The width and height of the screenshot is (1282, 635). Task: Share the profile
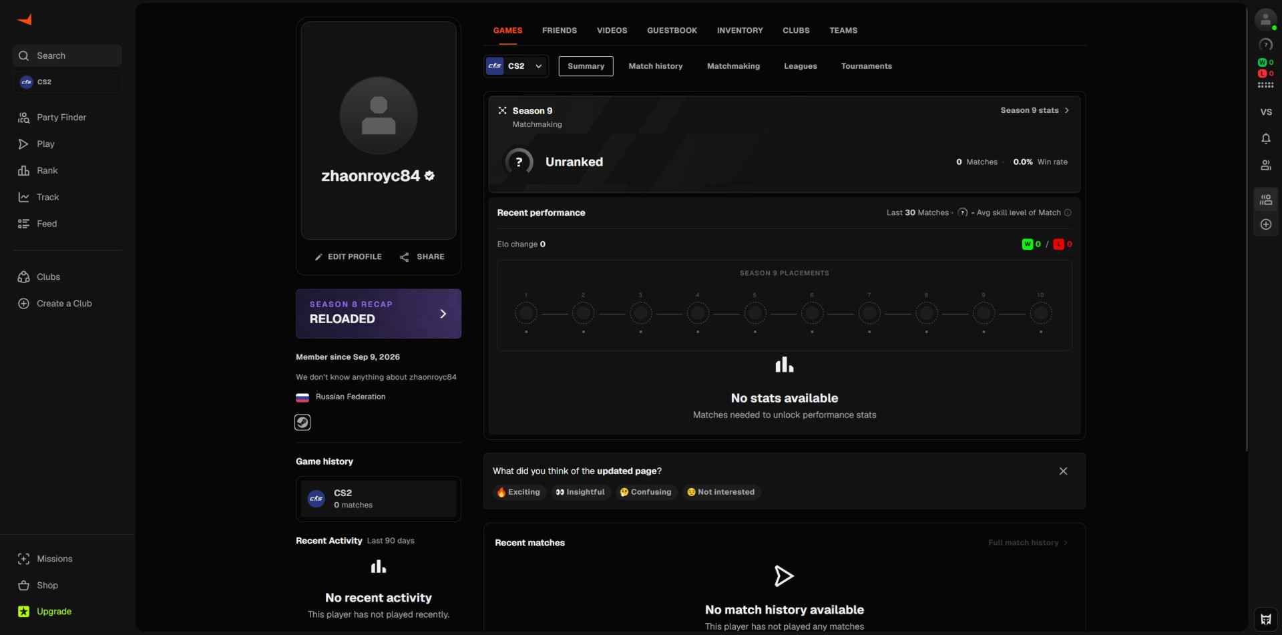tap(422, 257)
